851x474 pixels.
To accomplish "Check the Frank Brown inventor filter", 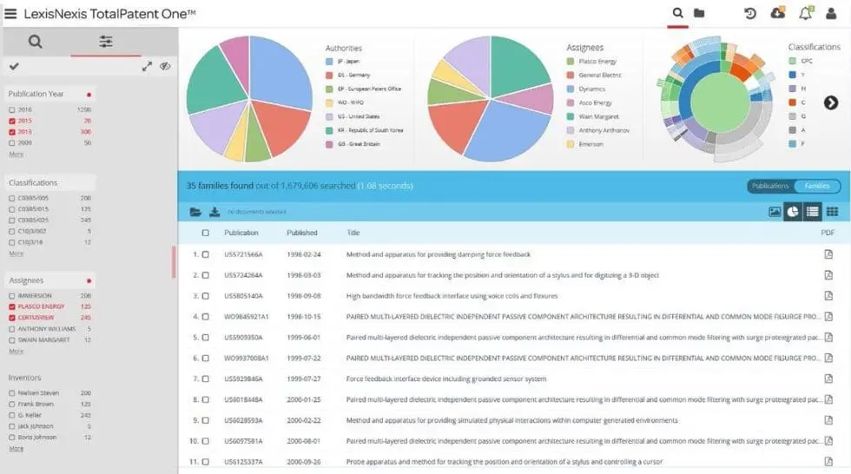I will tap(12, 404).
